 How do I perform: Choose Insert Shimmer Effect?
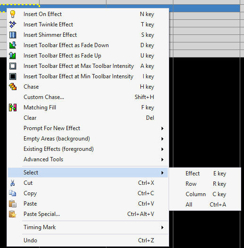click(88, 35)
